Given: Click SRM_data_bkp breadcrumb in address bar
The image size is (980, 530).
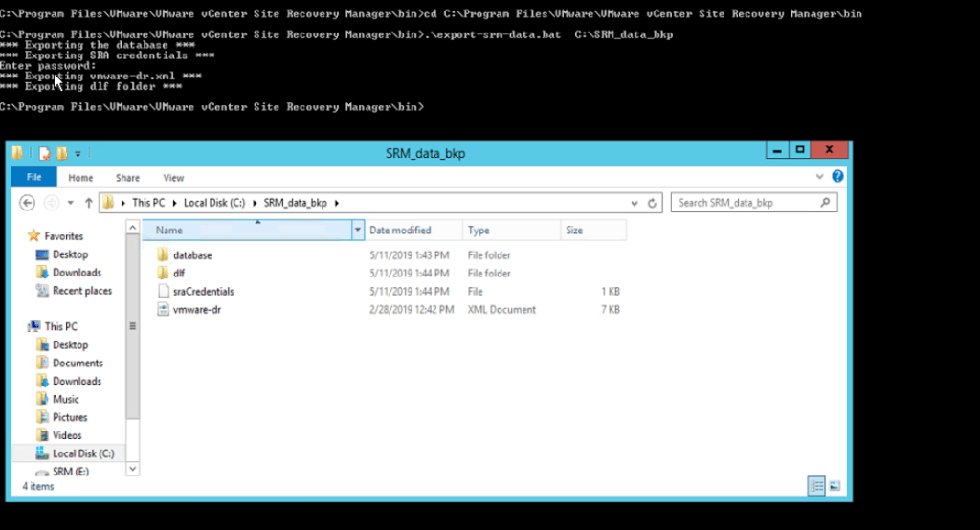Looking at the screenshot, I should 295,203.
